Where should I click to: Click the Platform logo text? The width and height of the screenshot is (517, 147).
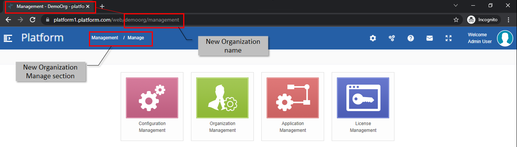tap(42, 38)
